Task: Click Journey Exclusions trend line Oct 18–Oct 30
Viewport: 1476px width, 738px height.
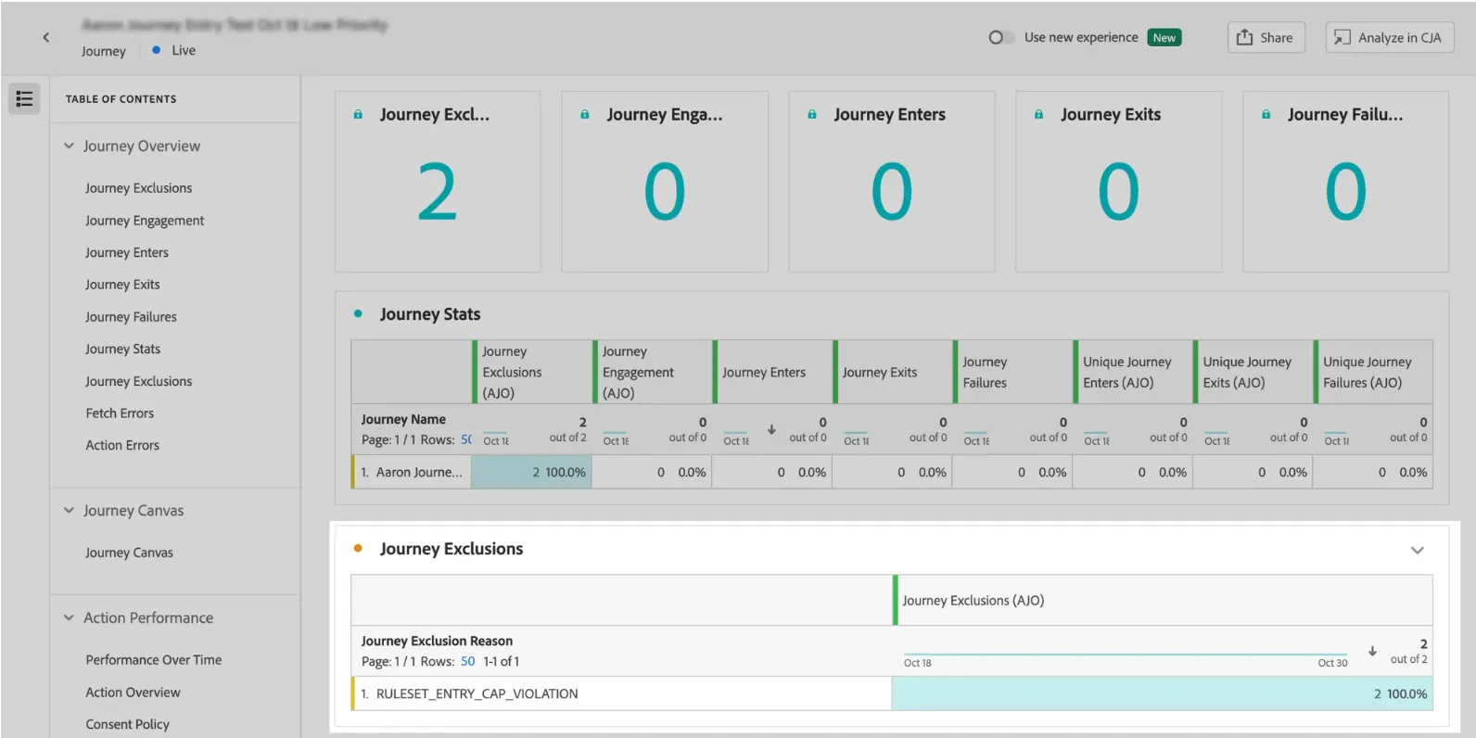Action: click(1125, 655)
